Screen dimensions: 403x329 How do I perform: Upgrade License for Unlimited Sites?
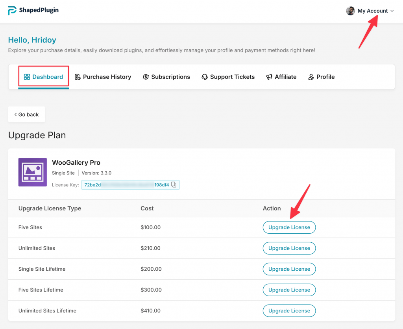[x=289, y=248]
